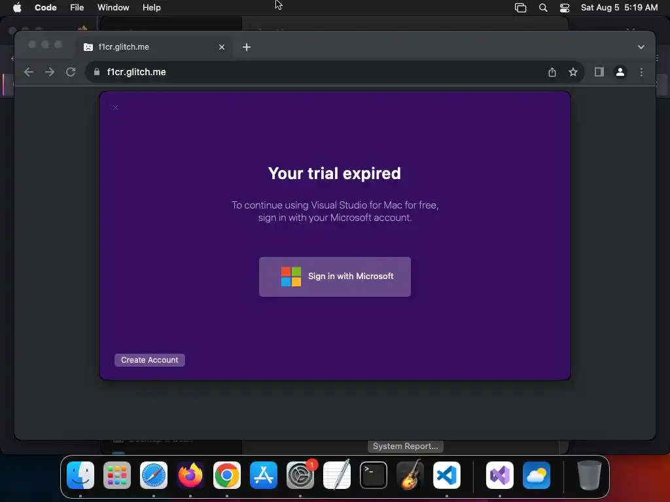Open the Code menu
This screenshot has width=670, height=502.
[x=45, y=7]
